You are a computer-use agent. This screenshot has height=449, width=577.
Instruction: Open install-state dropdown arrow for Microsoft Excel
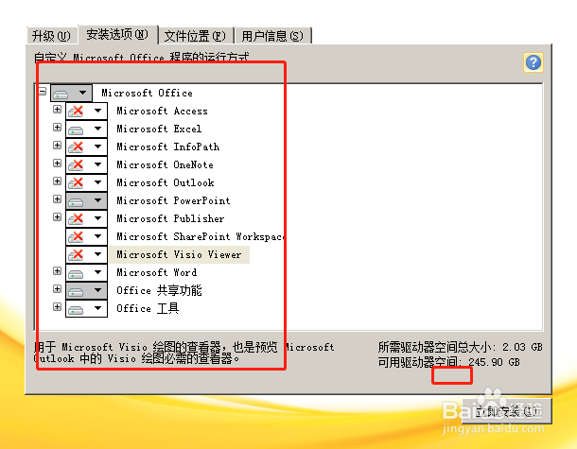tap(97, 129)
